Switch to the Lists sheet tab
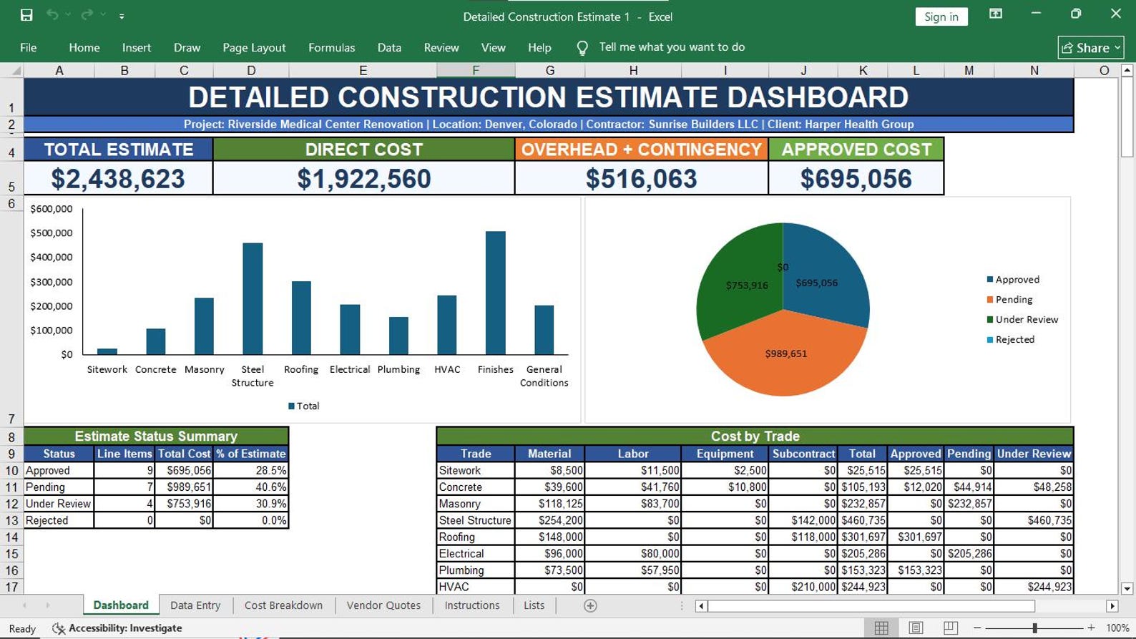Screen dimensions: 1136x639 [x=534, y=605]
